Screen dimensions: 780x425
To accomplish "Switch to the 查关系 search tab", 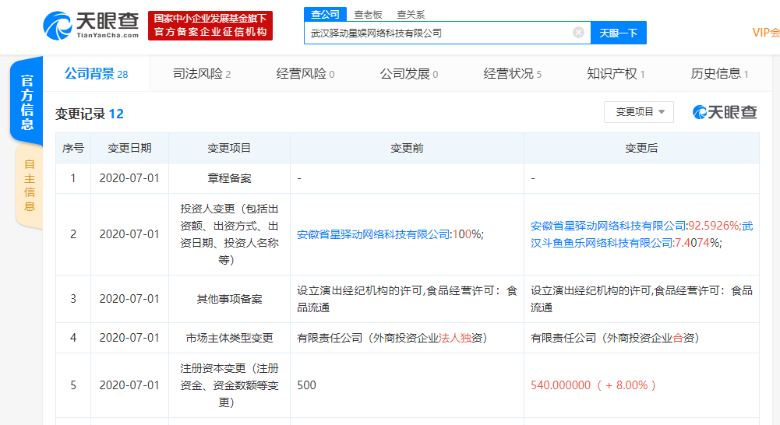I will point(411,14).
